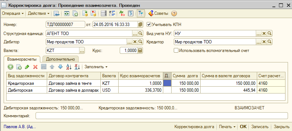Click the copy-document icon with green plus
Image resolution: width=292 pixels, height=131 pixels.
(75, 13)
